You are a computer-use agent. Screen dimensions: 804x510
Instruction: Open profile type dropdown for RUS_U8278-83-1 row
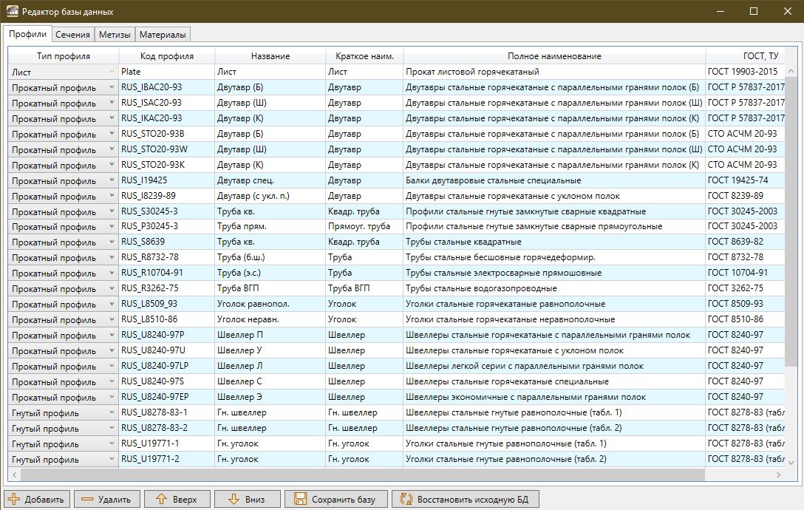(x=112, y=412)
